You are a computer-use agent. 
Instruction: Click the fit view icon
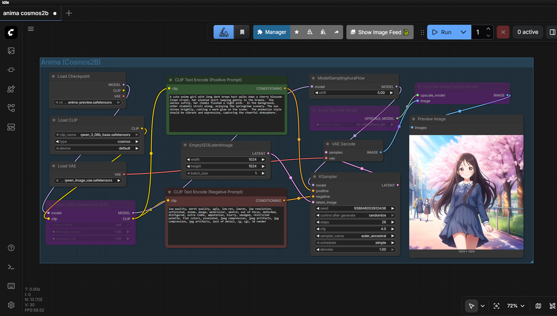tap(496, 306)
